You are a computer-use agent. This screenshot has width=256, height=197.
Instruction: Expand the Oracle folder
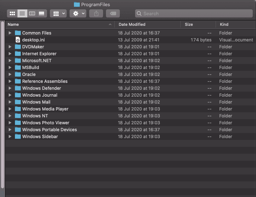pos(10,74)
